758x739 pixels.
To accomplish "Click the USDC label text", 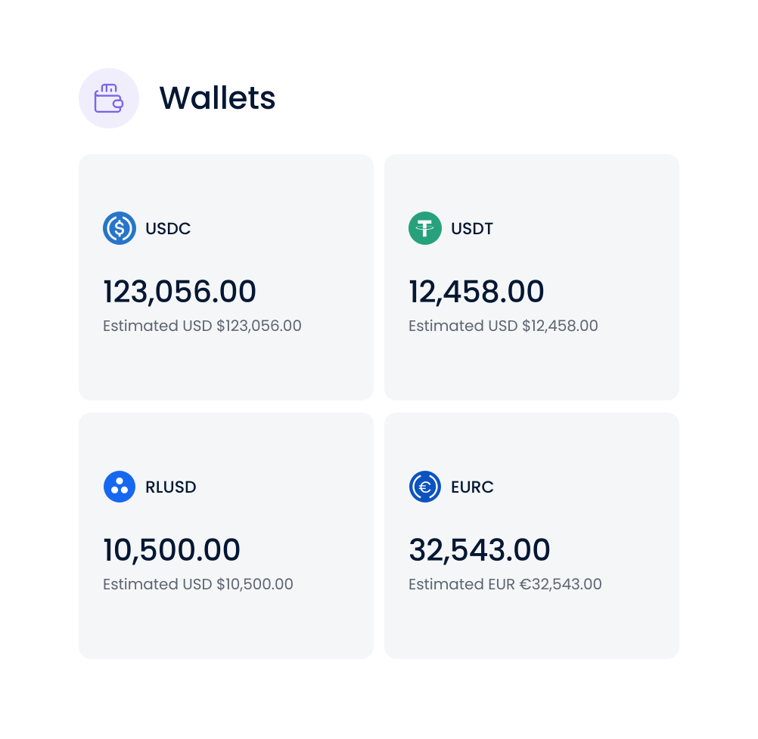I will point(168,228).
